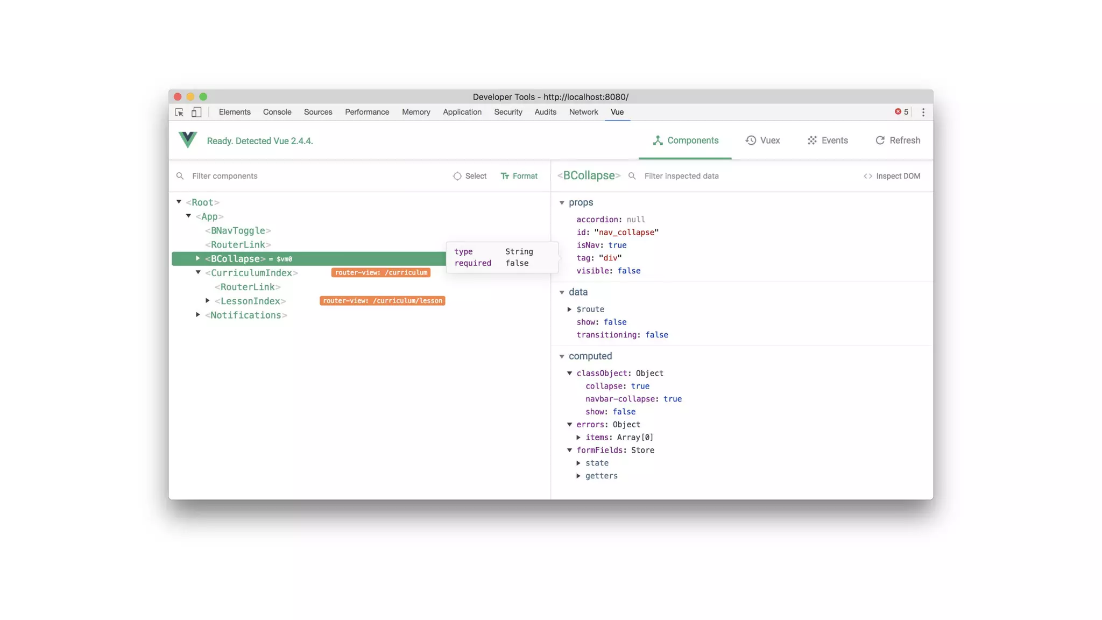Click the Refresh icon
1102x620 pixels.
click(x=880, y=140)
